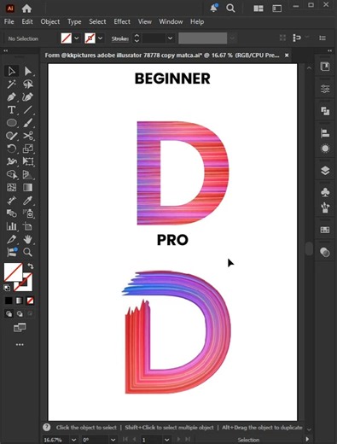Open the Symbols panel (club icon)
The height and width of the screenshot is (444, 337).
[325, 192]
